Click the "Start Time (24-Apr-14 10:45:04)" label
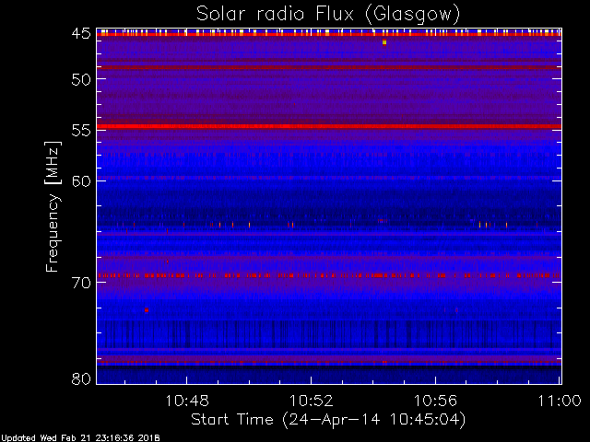 [x=328, y=420]
